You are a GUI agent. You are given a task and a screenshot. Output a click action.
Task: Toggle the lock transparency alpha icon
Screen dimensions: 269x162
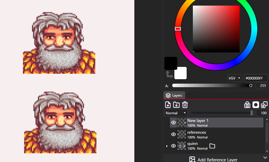tap(247, 105)
